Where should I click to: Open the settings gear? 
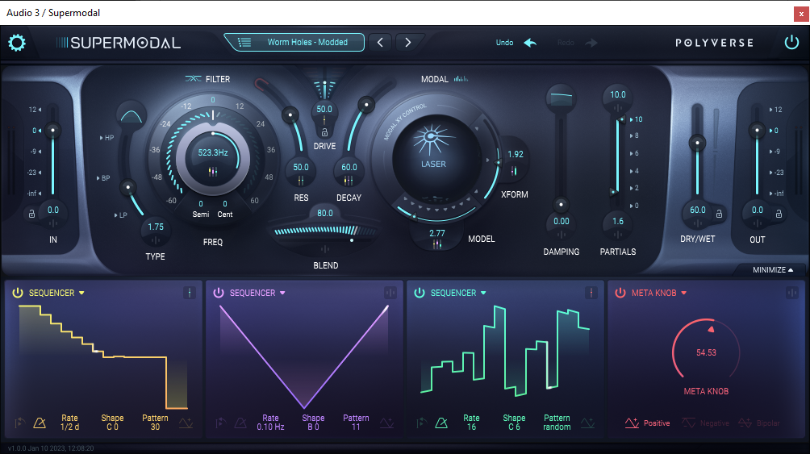click(x=16, y=43)
